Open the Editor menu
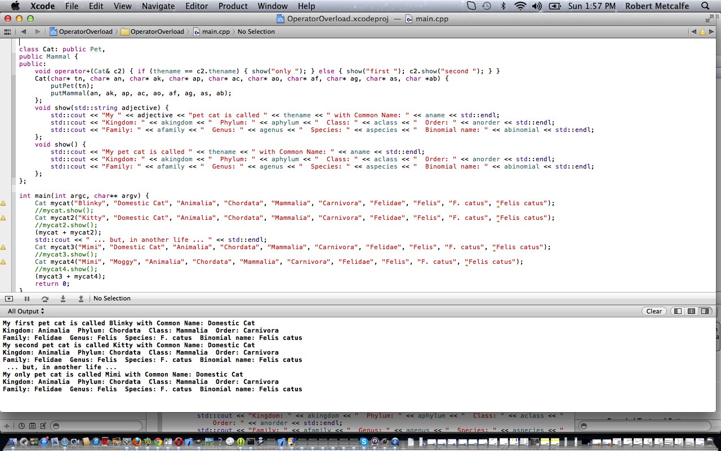 pyautogui.click(x=197, y=6)
